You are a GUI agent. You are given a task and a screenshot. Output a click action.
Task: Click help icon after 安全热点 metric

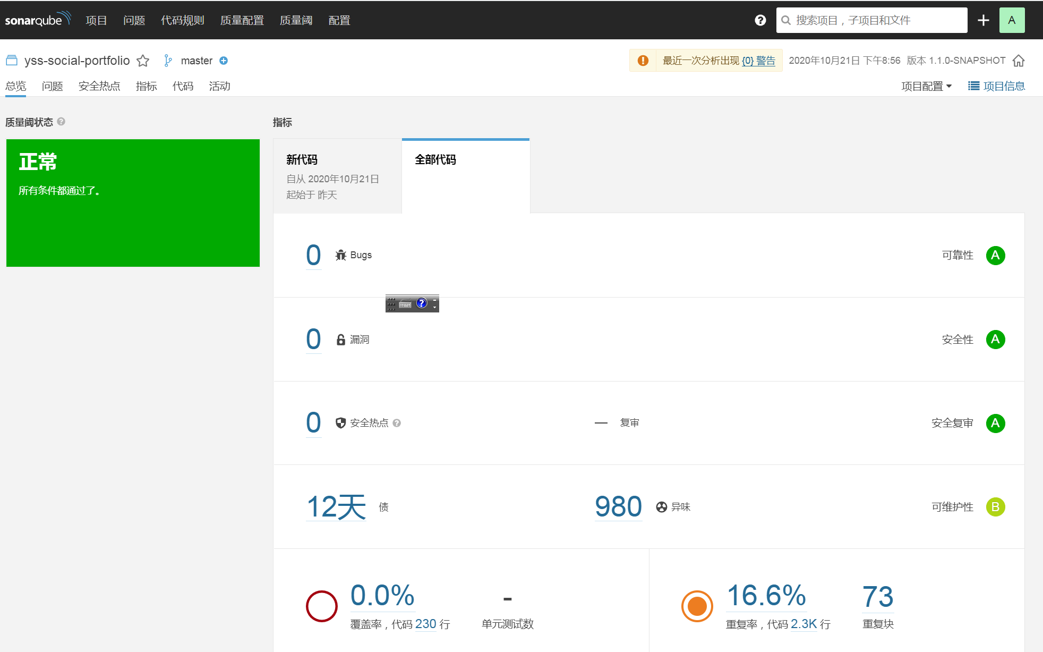pos(397,423)
